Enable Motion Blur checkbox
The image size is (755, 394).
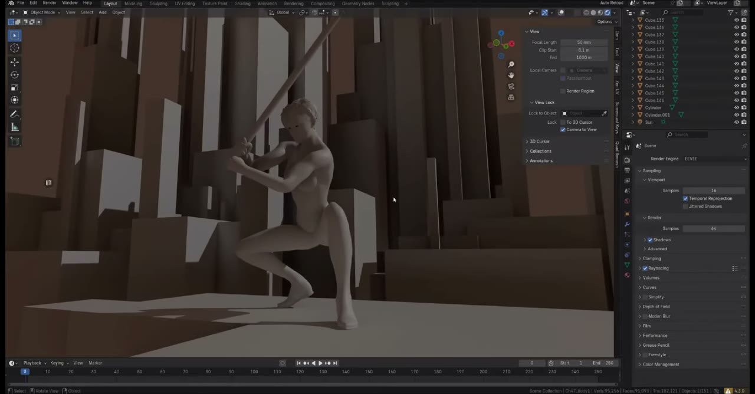[645, 316]
